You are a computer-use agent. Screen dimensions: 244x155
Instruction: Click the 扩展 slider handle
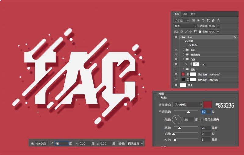174,134
